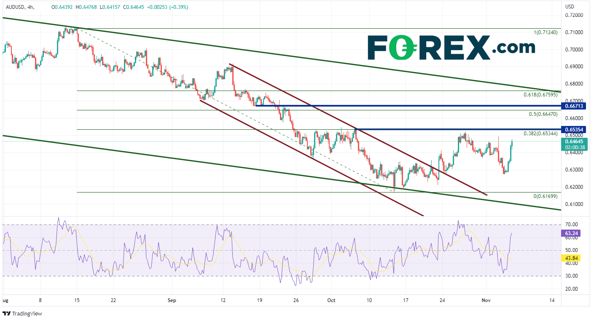The height and width of the screenshot is (321, 594).
Task: Click the 0.65354 blue price label
Action: tap(575, 129)
